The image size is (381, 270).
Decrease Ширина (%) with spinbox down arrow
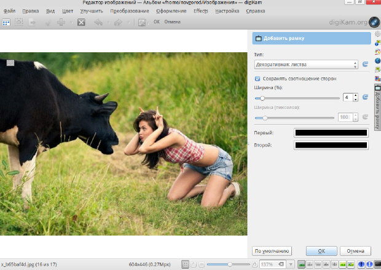click(x=355, y=99)
